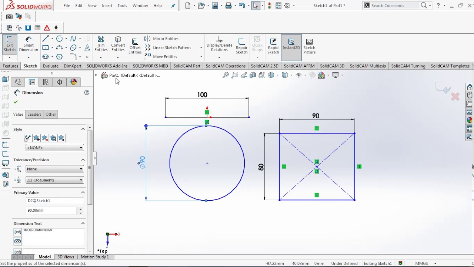The image size is (474, 267).
Task: Switch to the Evaluate tab
Action: tap(51, 66)
